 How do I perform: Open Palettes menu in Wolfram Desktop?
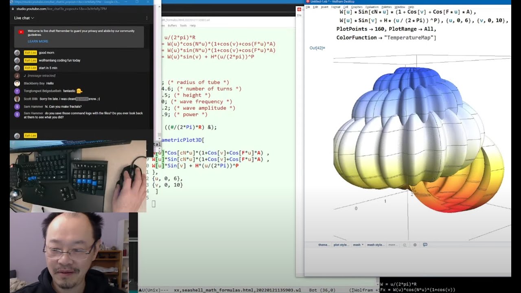point(387,7)
